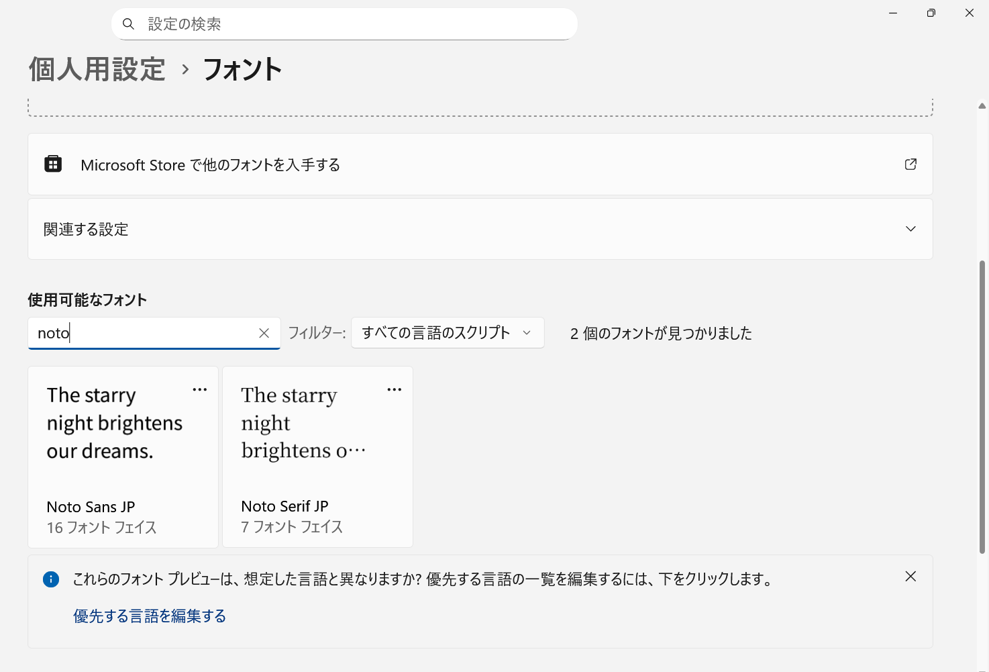Viewport: 989px width, 672px height.
Task: Click the search magnifier icon in settings search
Action: tap(128, 23)
